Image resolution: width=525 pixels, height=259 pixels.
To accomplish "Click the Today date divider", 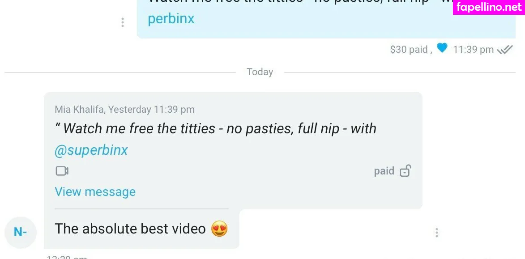I will click(x=260, y=72).
